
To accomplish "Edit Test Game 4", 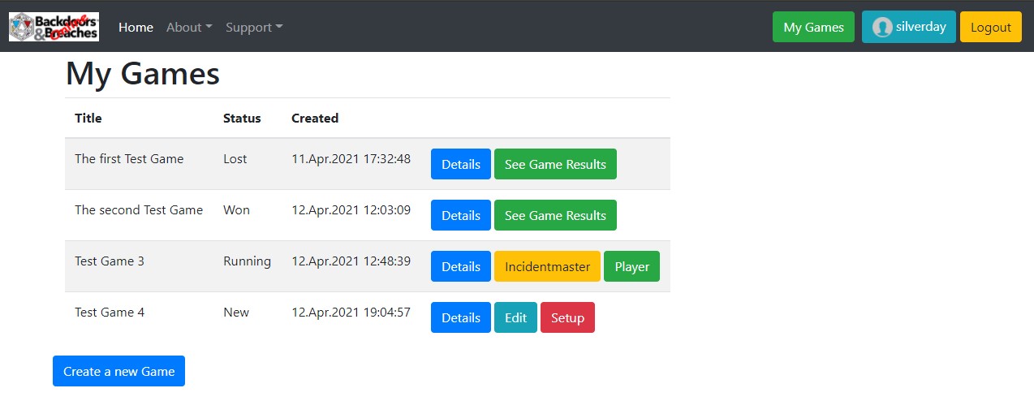I will [515, 317].
